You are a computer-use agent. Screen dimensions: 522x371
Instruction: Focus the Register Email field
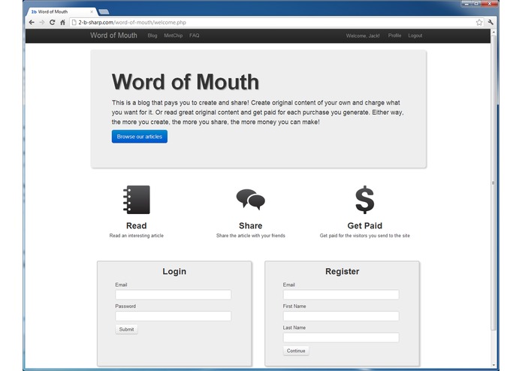(341, 294)
